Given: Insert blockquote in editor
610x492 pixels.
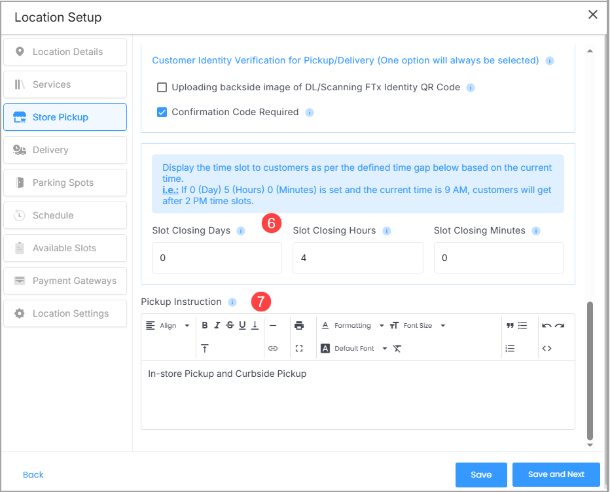Looking at the screenshot, I should pyautogui.click(x=510, y=326).
